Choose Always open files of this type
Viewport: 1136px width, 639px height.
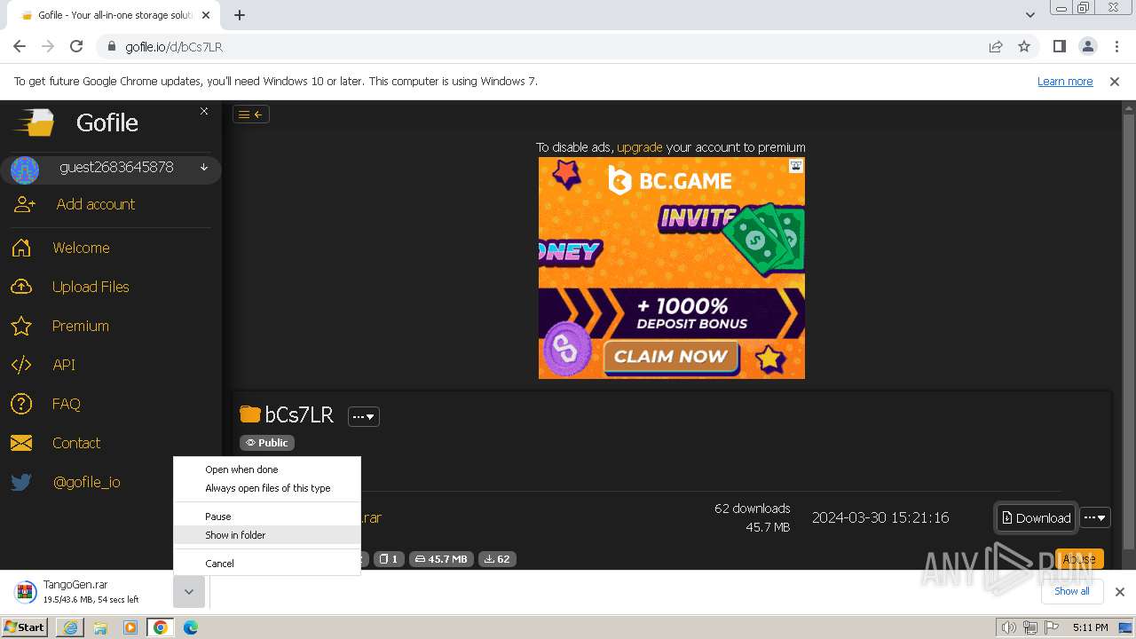point(266,488)
